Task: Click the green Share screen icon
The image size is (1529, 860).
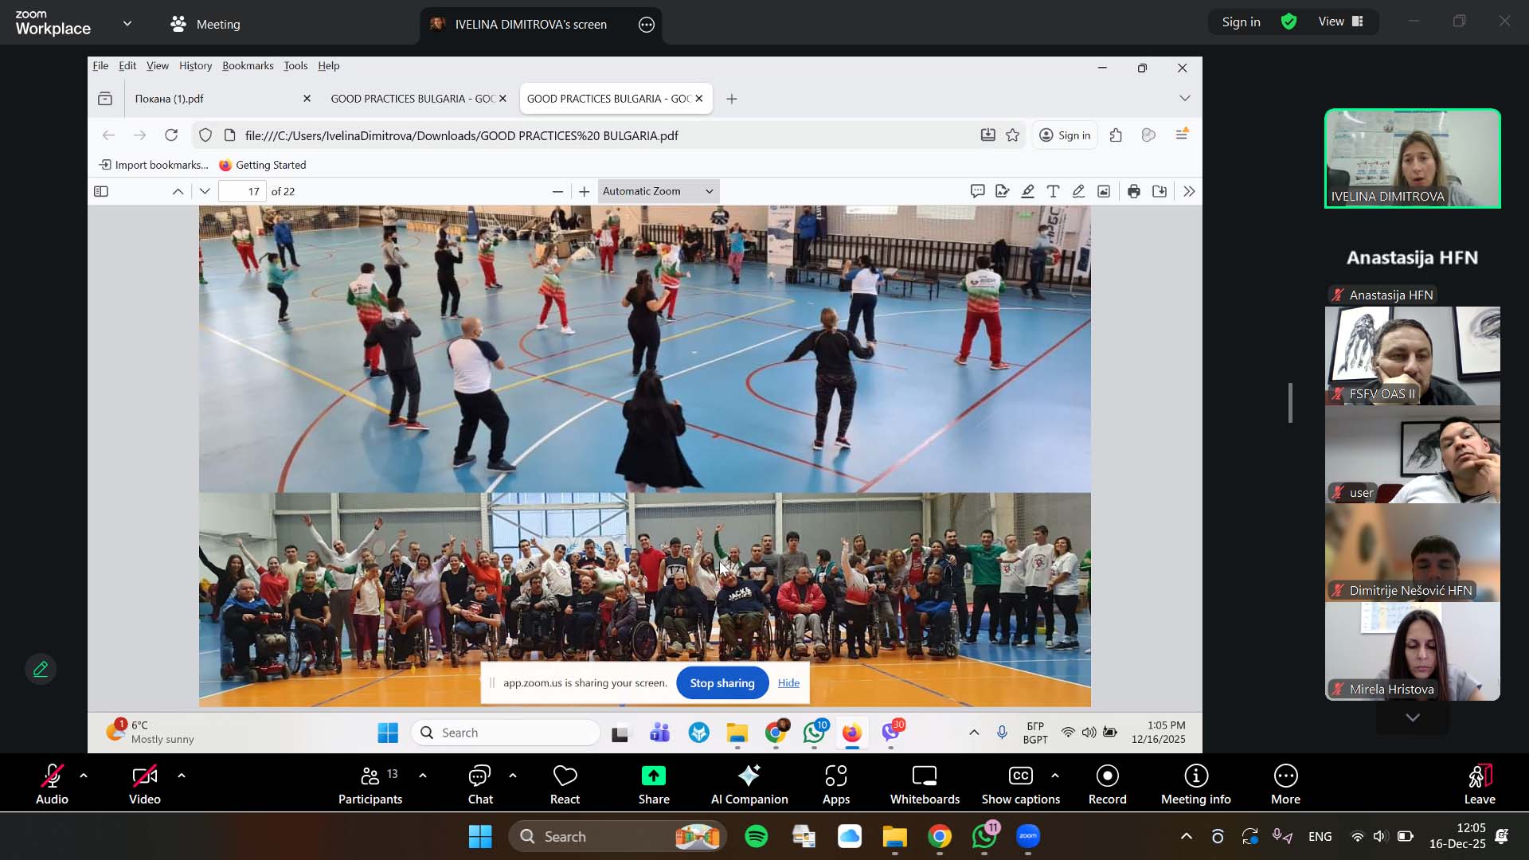Action: (x=653, y=776)
